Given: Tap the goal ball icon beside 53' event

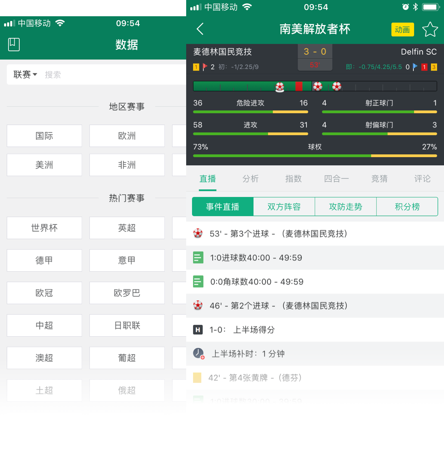Looking at the screenshot, I should click(198, 233).
